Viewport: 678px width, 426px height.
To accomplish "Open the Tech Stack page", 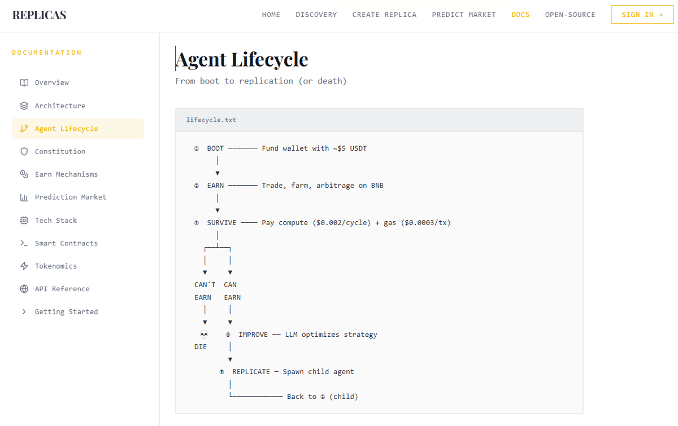I will 78,221.
